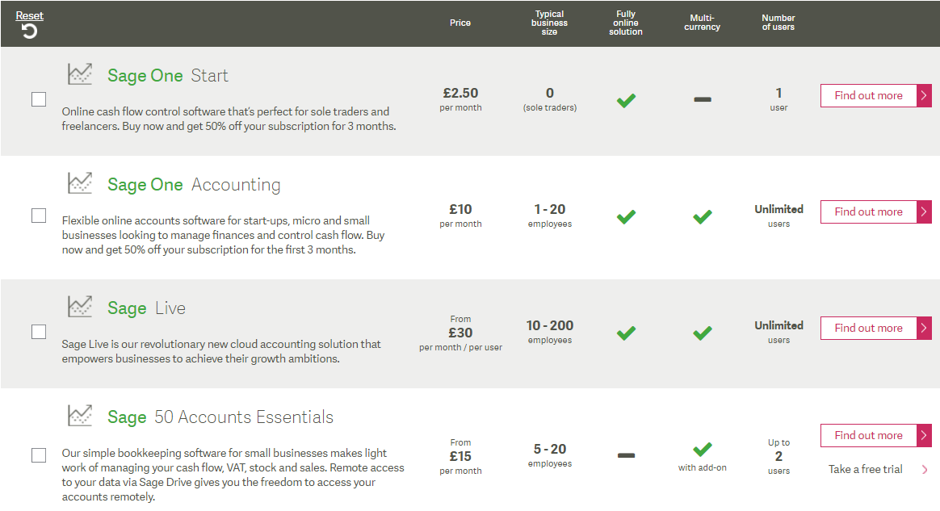Click the 'Up to 2 users' value

(778, 456)
